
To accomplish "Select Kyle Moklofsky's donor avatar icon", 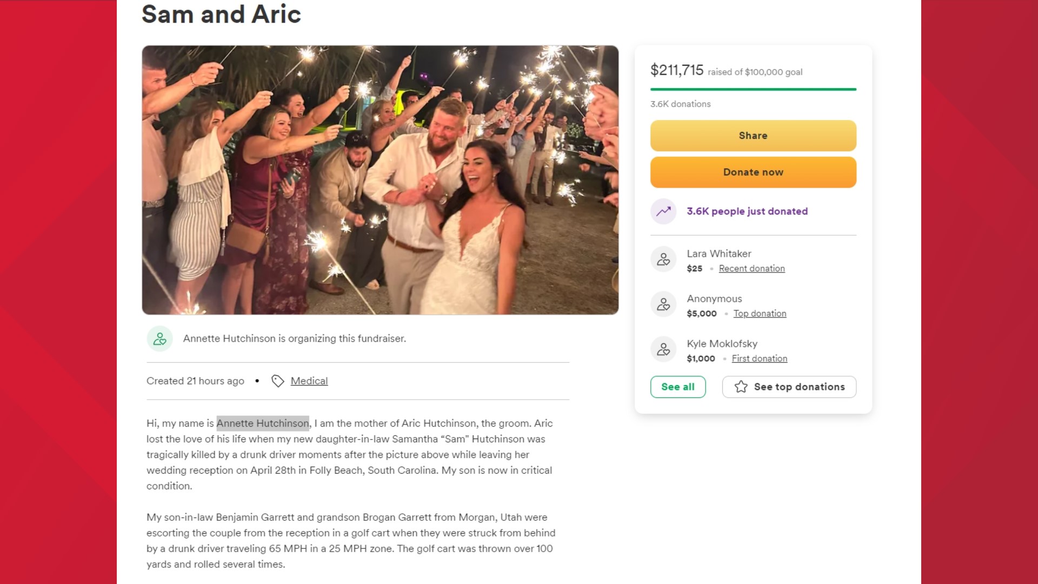I will coord(663,349).
